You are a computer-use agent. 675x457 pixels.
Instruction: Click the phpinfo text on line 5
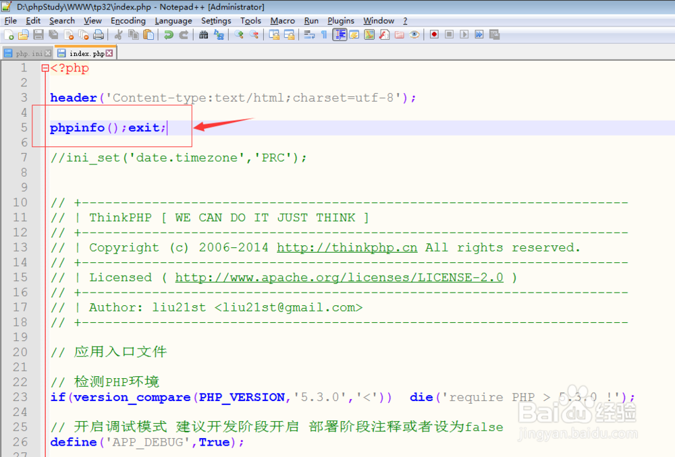pos(78,127)
